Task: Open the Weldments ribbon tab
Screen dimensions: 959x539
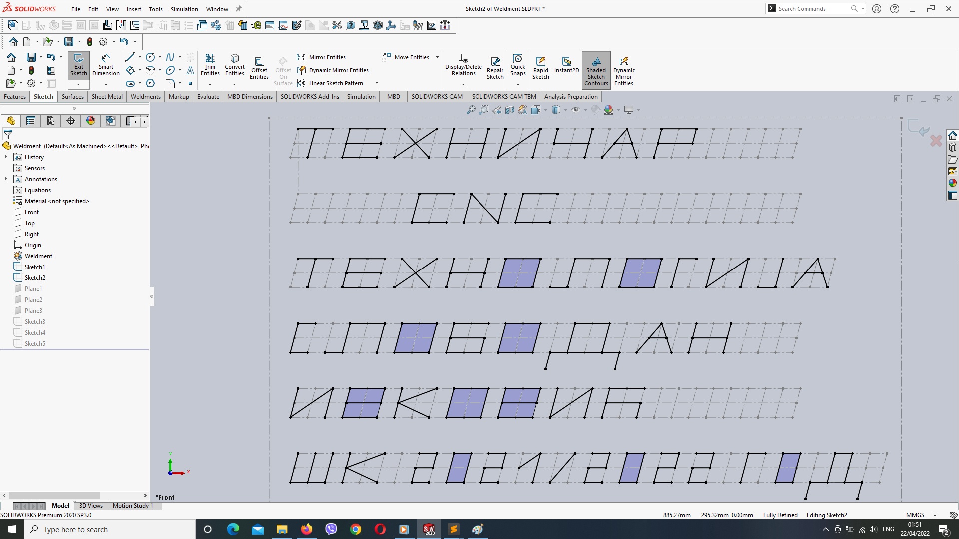Action: [145, 97]
